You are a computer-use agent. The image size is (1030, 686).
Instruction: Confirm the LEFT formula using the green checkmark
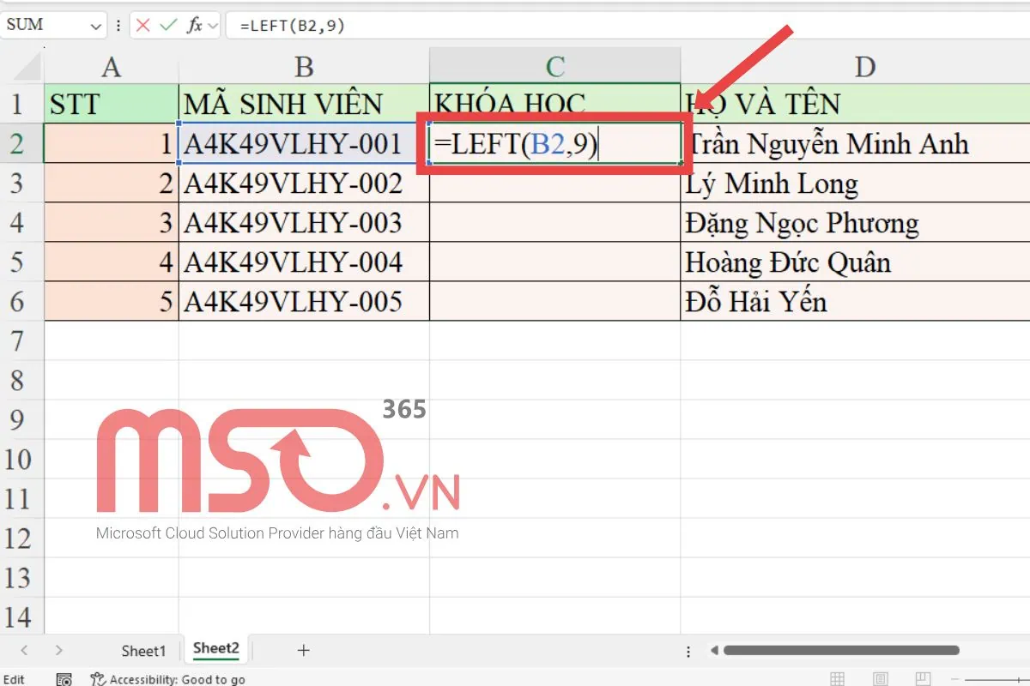(x=168, y=25)
